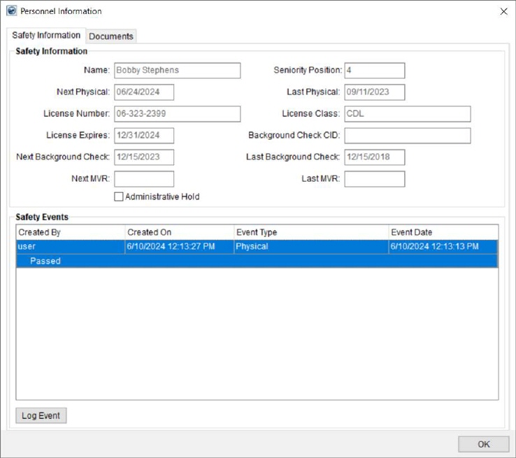The height and width of the screenshot is (458, 516).
Task: Select the 'Passed' event note row
Action: (x=257, y=261)
